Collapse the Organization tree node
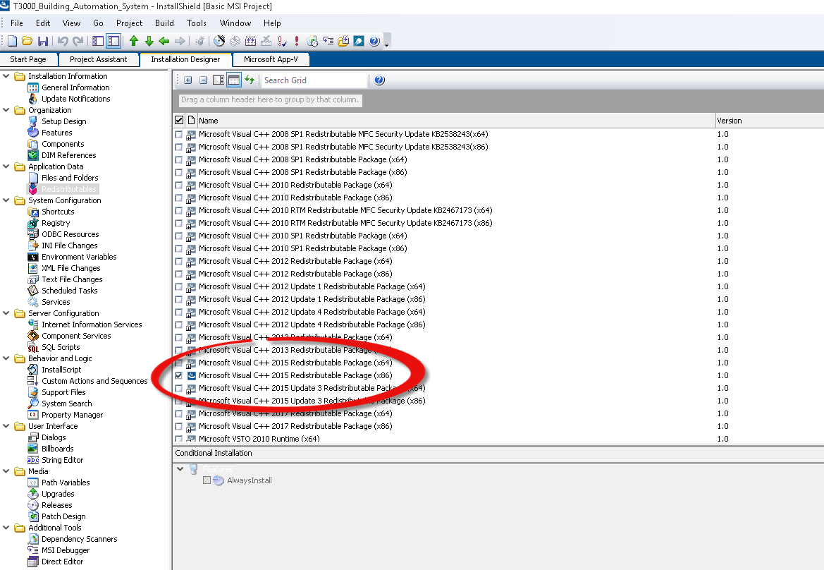824x570 pixels. 6,110
